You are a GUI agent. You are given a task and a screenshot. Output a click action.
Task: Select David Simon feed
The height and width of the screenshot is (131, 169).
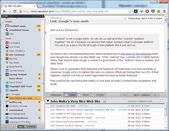click(23, 82)
